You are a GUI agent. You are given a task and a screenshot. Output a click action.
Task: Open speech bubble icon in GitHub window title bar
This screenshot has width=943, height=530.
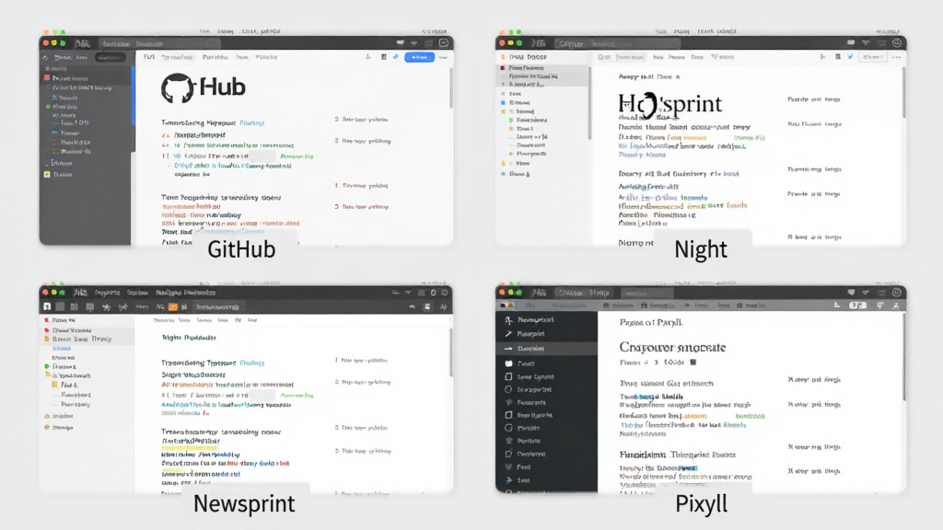click(x=400, y=43)
